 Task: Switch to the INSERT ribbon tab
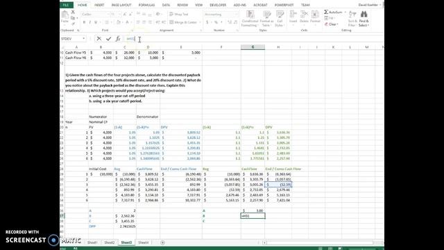(99, 5)
